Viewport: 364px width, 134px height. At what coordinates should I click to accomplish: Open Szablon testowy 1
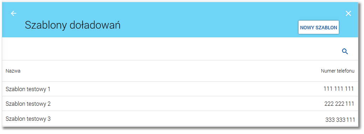28,89
